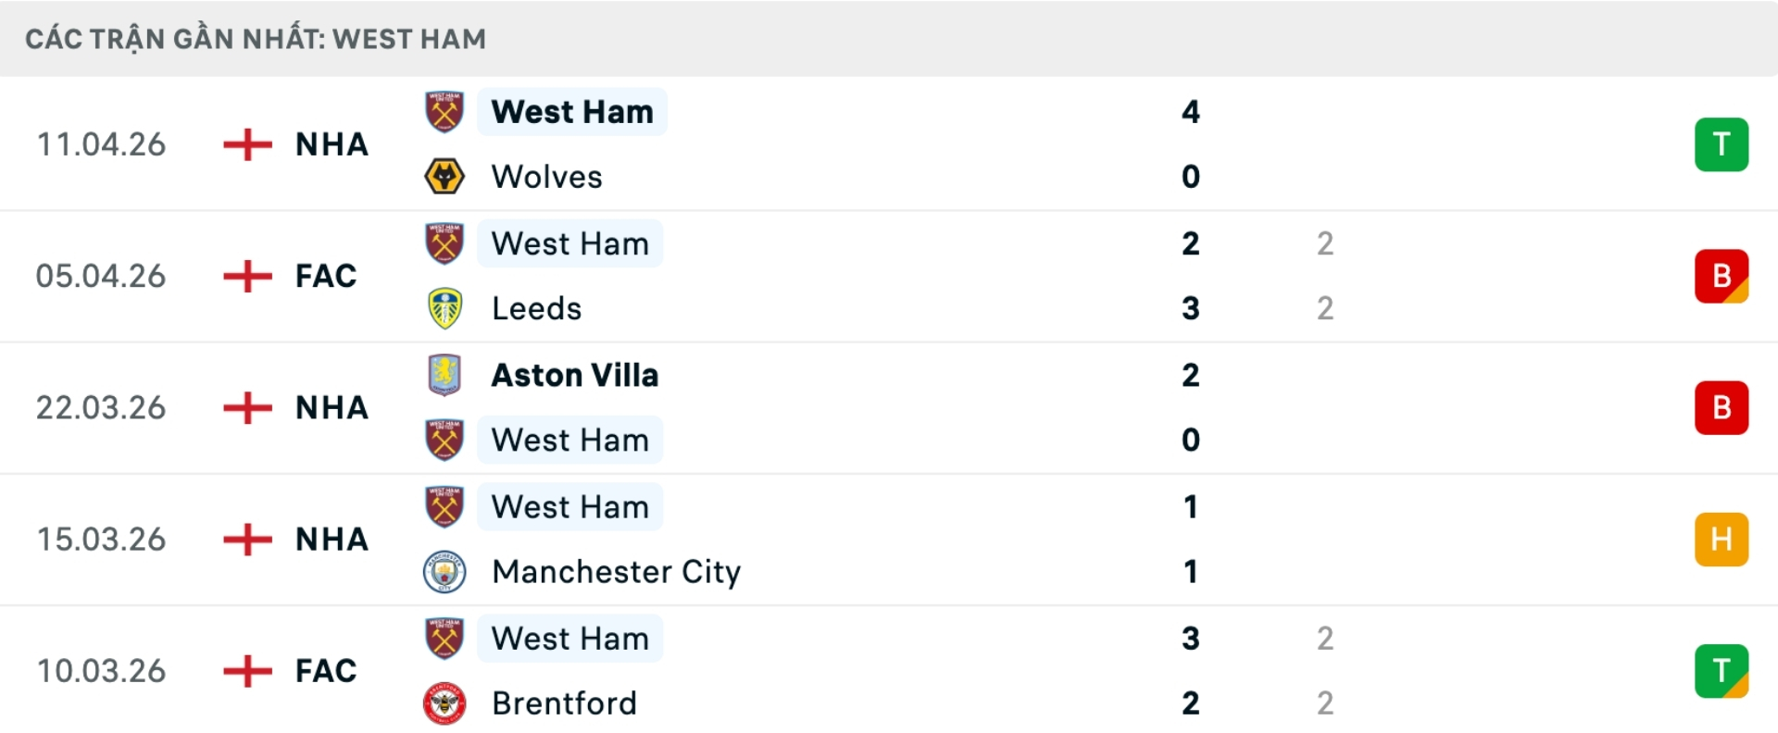
Task: Select the FAC competition label on 10.03.26
Action: point(325,671)
